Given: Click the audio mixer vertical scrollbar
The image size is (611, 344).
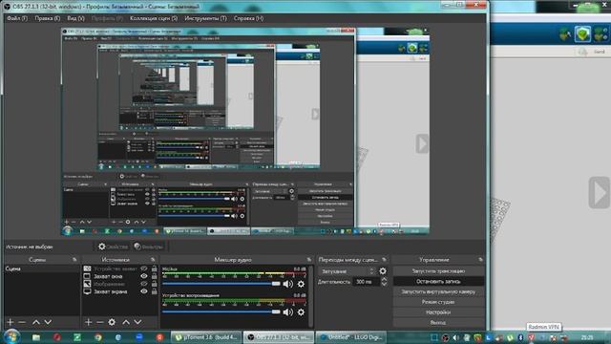Looking at the screenshot, I should click(x=310, y=296).
